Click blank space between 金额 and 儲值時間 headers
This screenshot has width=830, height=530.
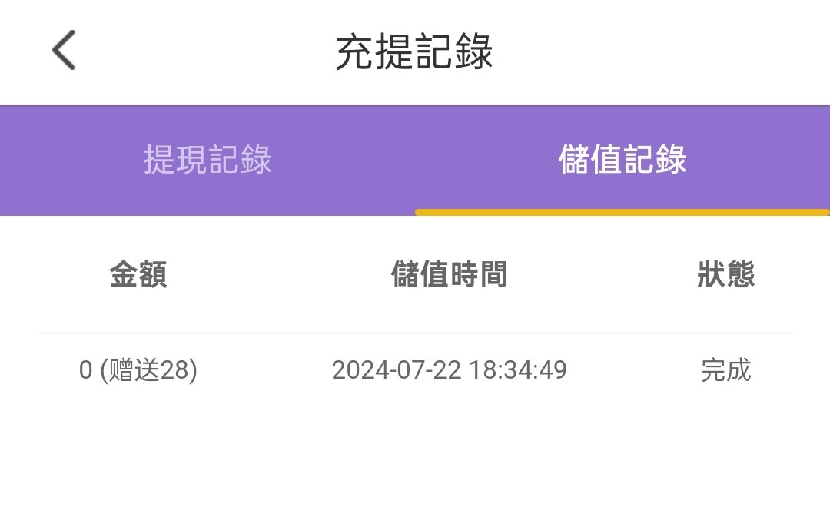click(x=277, y=274)
